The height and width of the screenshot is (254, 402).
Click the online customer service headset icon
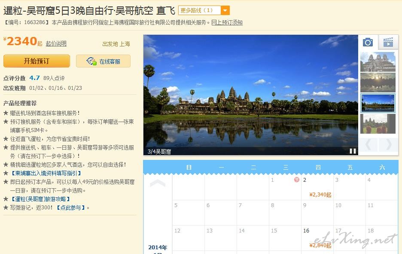(x=91, y=61)
